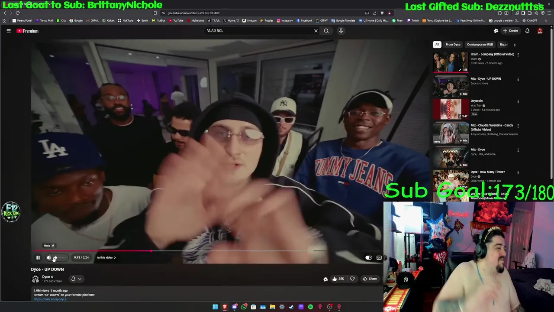The width and height of the screenshot is (554, 312).
Task: Play the 'Oxytocin' video thumbnail
Action: (x=451, y=109)
